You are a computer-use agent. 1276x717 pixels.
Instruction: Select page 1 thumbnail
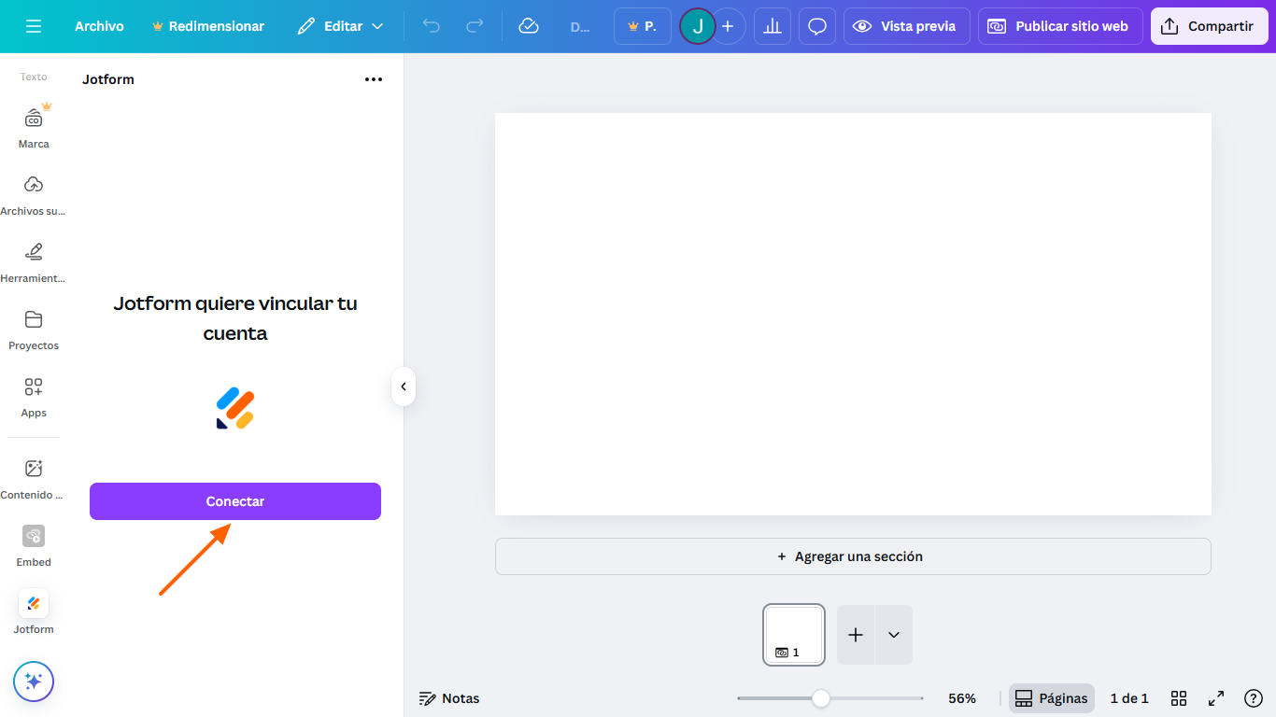(x=794, y=635)
